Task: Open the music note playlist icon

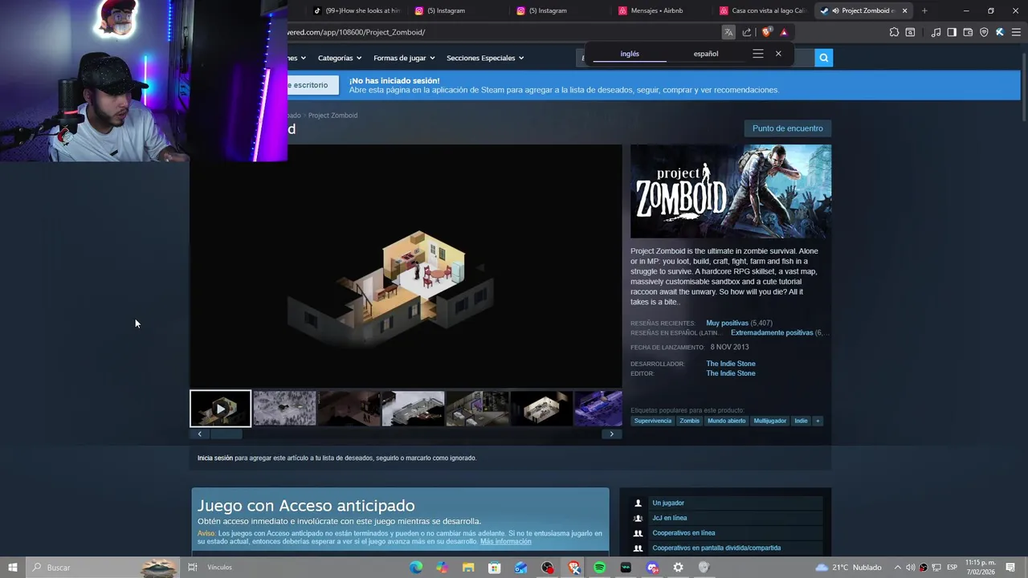Action: click(936, 32)
